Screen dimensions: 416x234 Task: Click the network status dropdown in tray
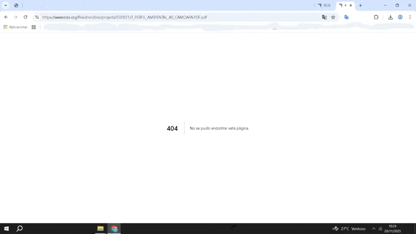click(x=380, y=228)
